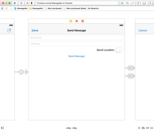Run the MessageMe app with Play button
The width and height of the screenshot is (154, 130).
pos(15,3)
